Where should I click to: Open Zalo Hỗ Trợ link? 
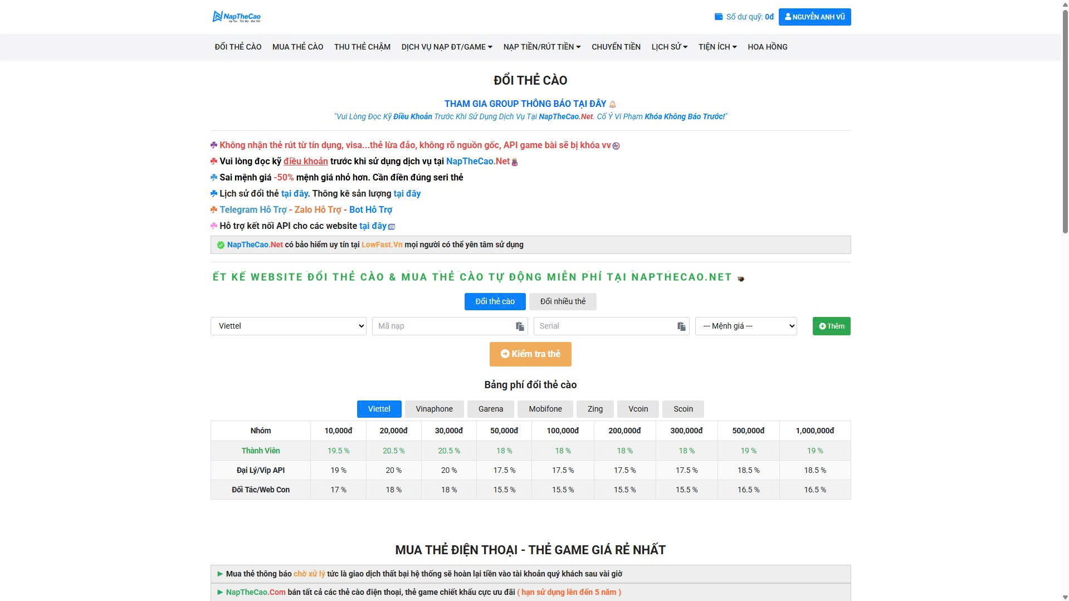[x=318, y=210]
